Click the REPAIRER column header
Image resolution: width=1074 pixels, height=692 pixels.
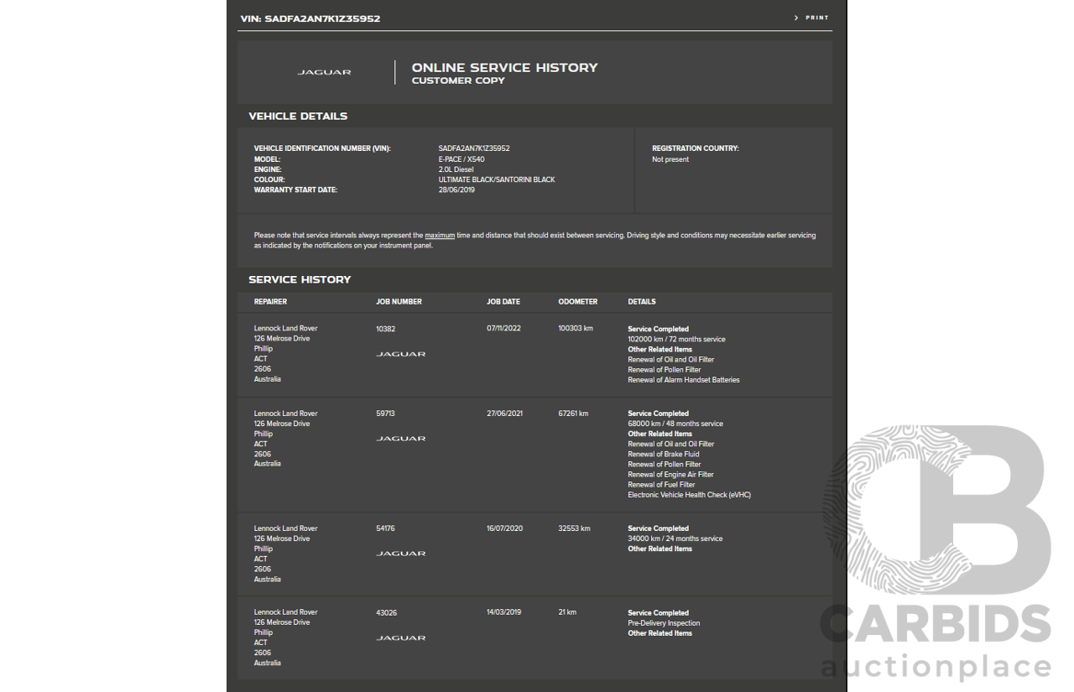tap(270, 301)
